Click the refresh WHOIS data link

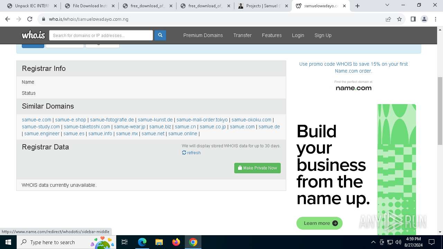coord(191,153)
